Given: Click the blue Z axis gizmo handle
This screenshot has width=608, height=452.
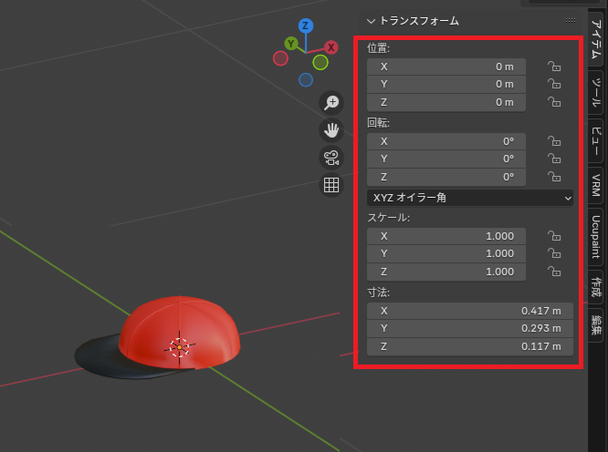Looking at the screenshot, I should (306, 26).
